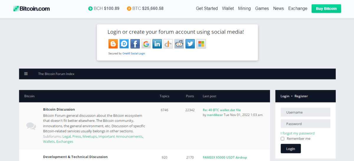Click the Blogger social login icon
Viewport: 354px width, 161px height.
pos(113,44)
